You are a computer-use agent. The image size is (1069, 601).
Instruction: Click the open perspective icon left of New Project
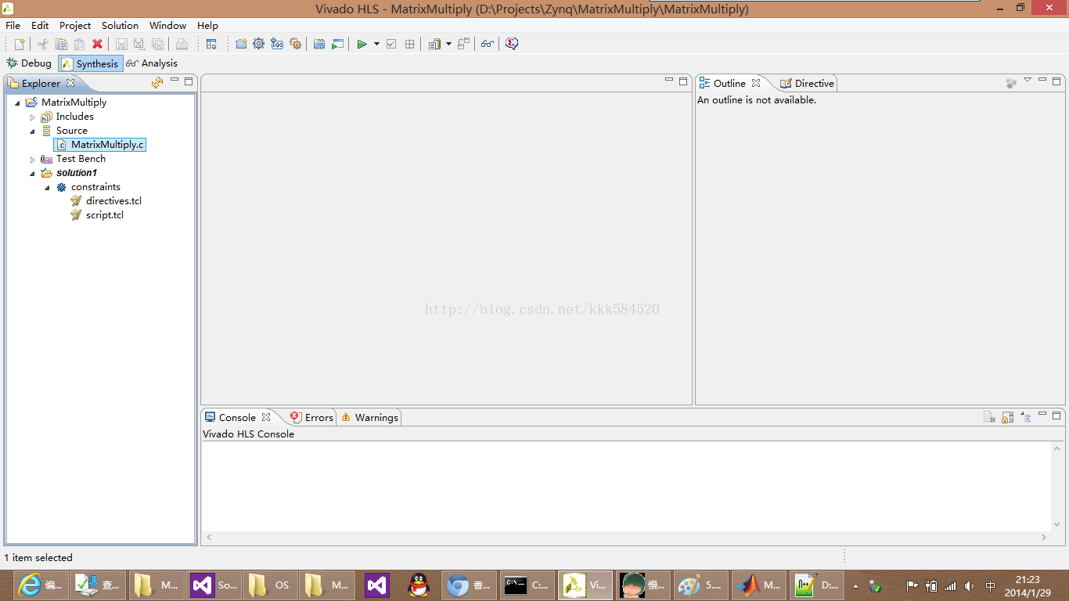pos(211,44)
